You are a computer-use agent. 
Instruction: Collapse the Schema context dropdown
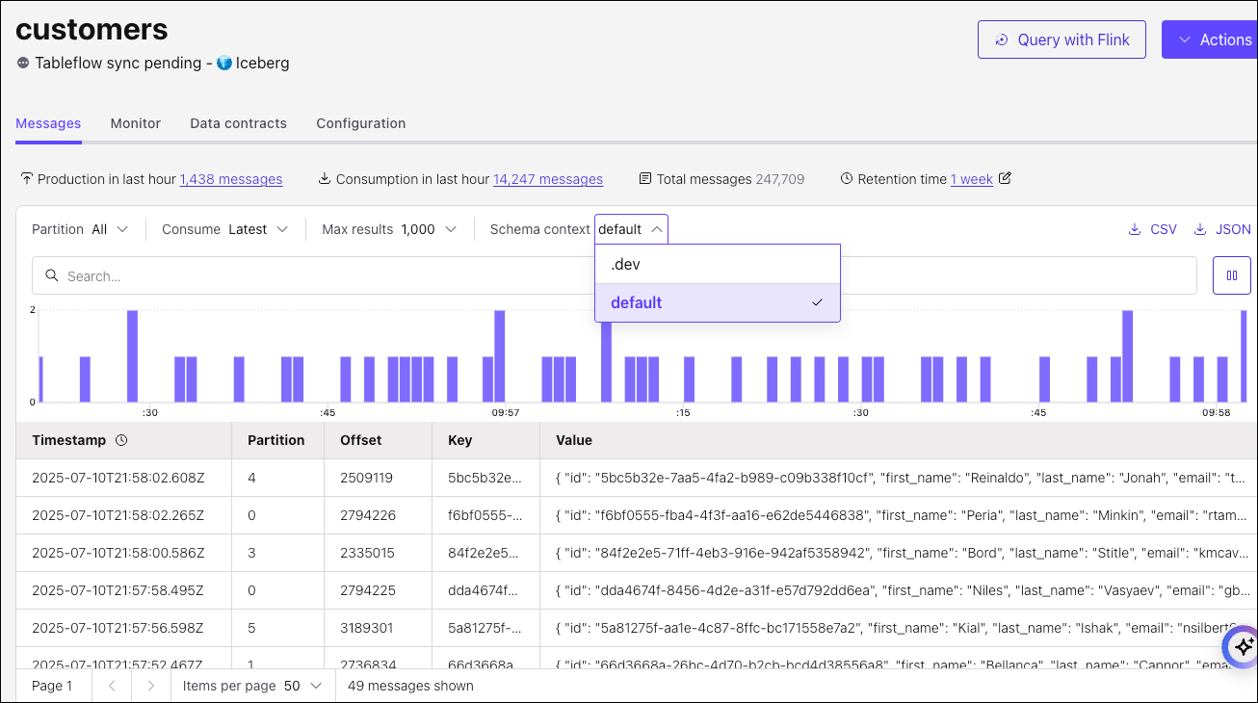coord(631,229)
